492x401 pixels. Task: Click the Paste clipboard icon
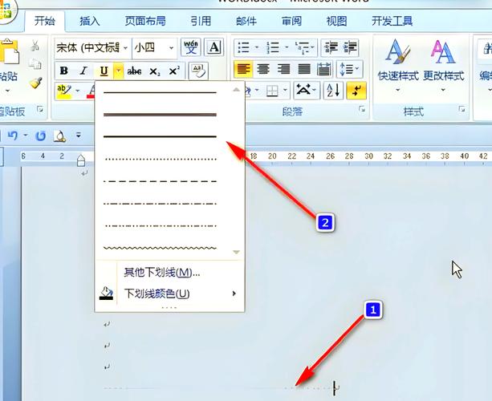click(x=9, y=52)
